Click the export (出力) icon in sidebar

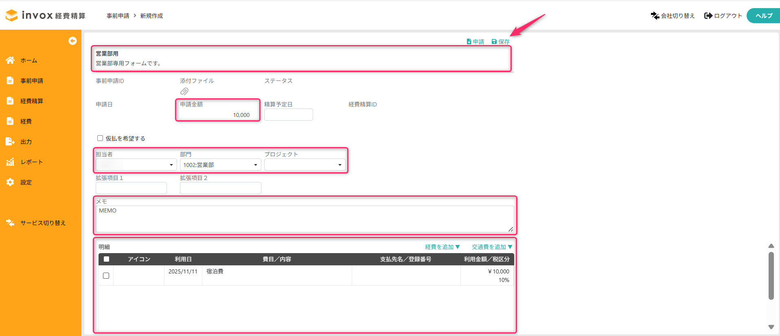pyautogui.click(x=10, y=141)
